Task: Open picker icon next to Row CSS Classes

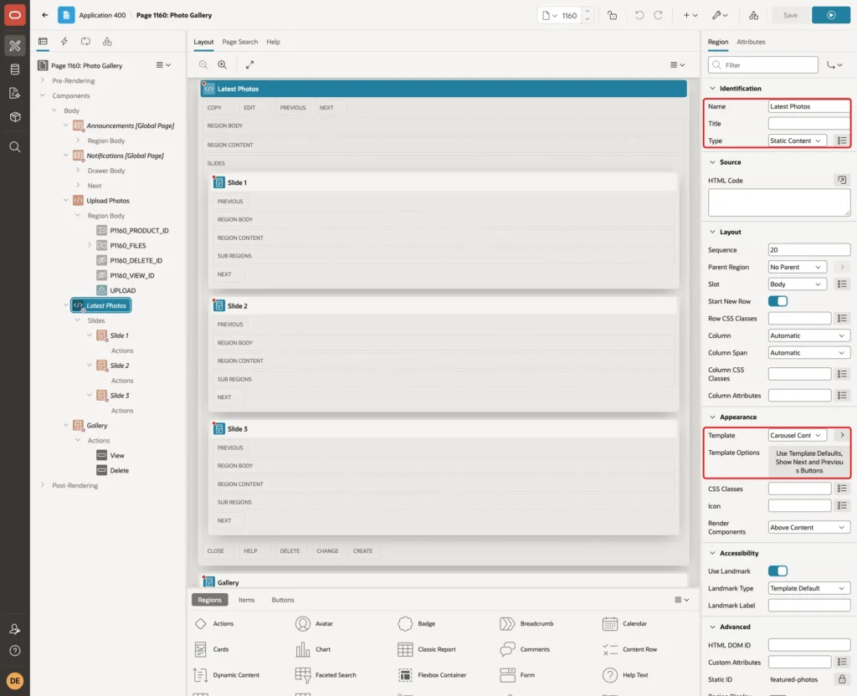Action: 842,319
